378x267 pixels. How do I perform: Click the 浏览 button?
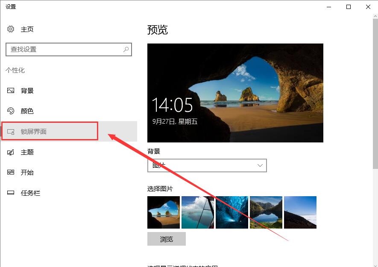(x=166, y=239)
